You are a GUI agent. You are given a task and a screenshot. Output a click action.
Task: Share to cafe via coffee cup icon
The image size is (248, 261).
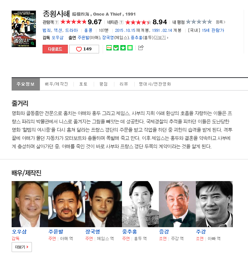click(x=116, y=48)
